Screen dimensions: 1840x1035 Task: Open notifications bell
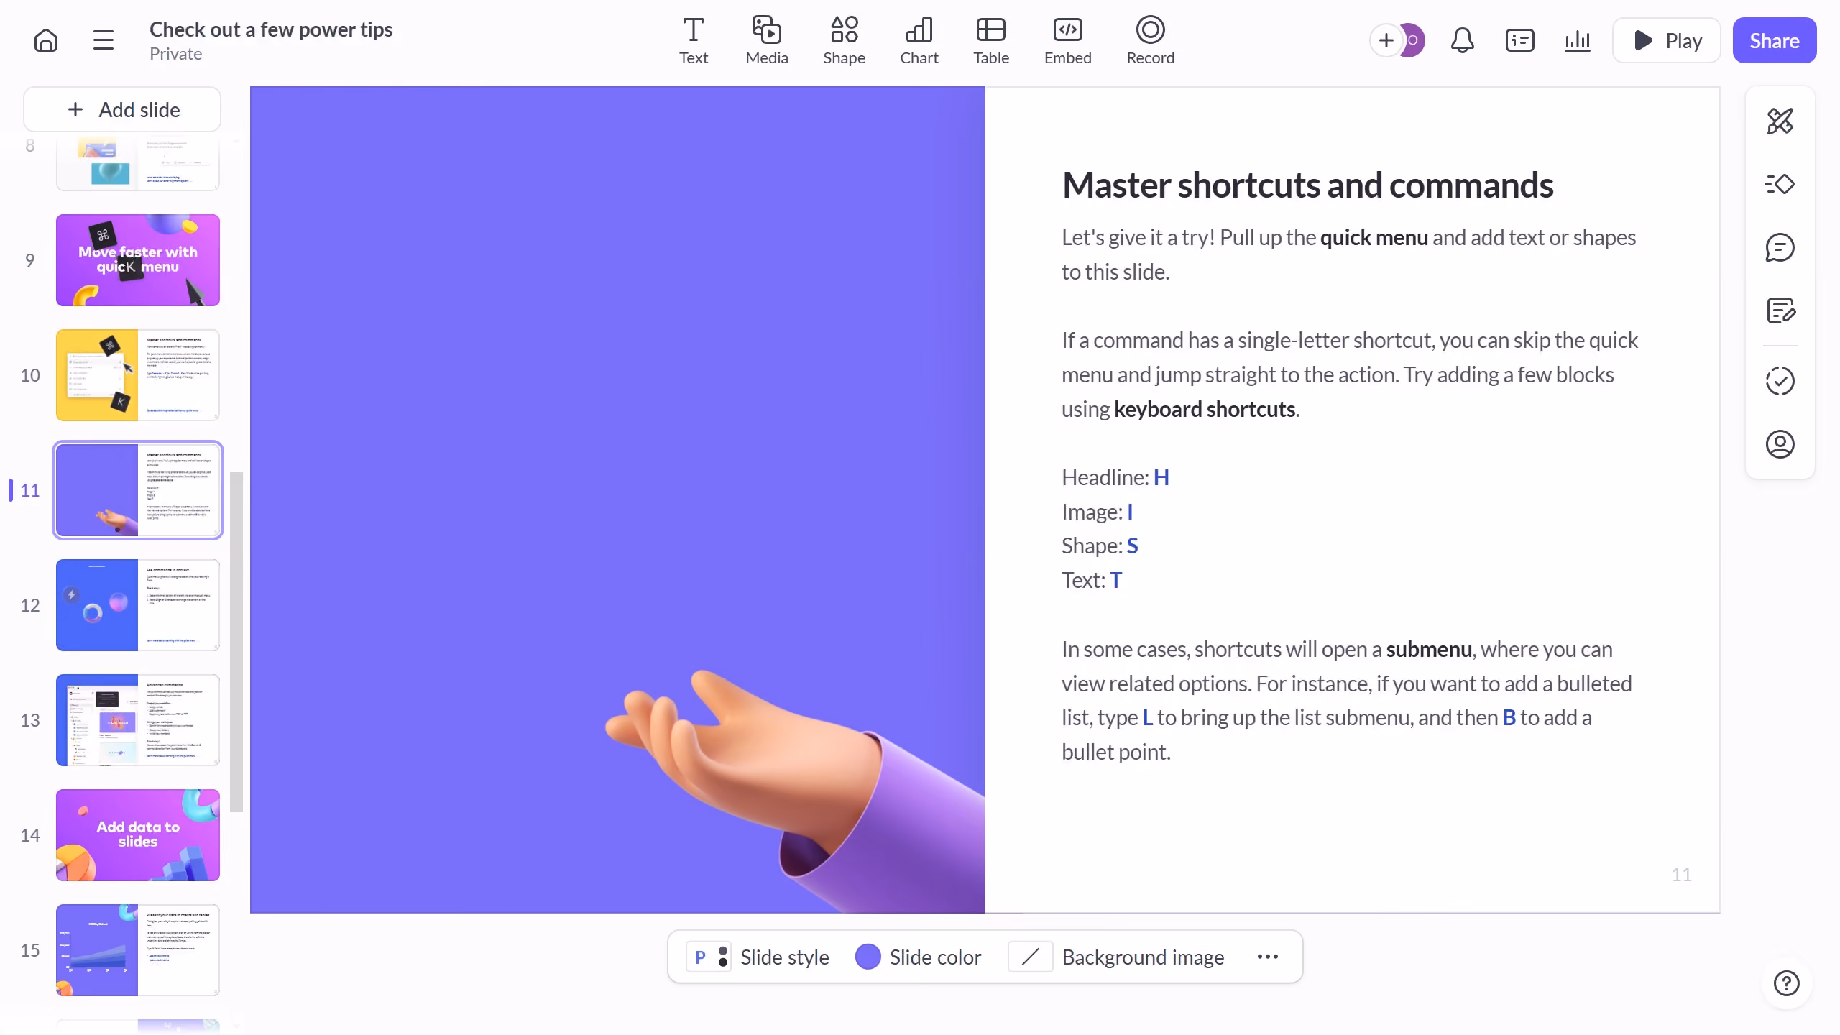1462,40
